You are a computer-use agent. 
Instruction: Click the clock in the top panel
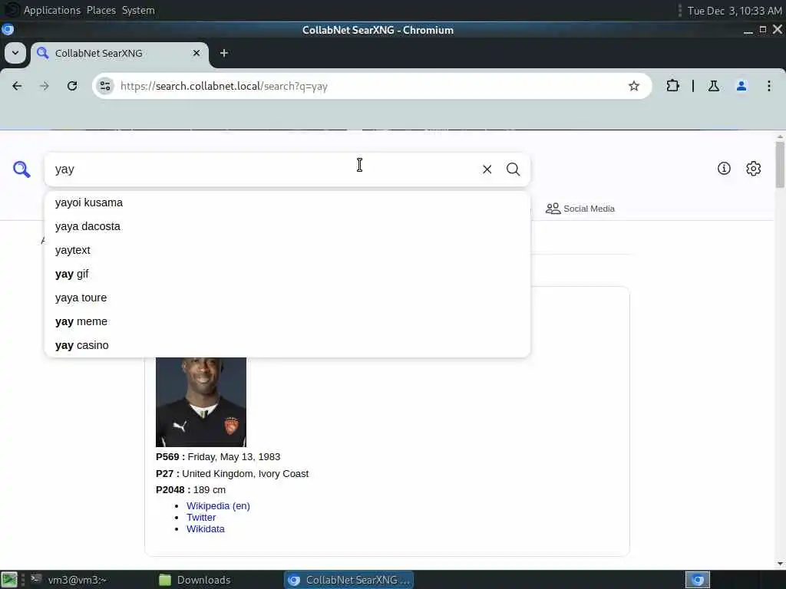[x=735, y=11]
